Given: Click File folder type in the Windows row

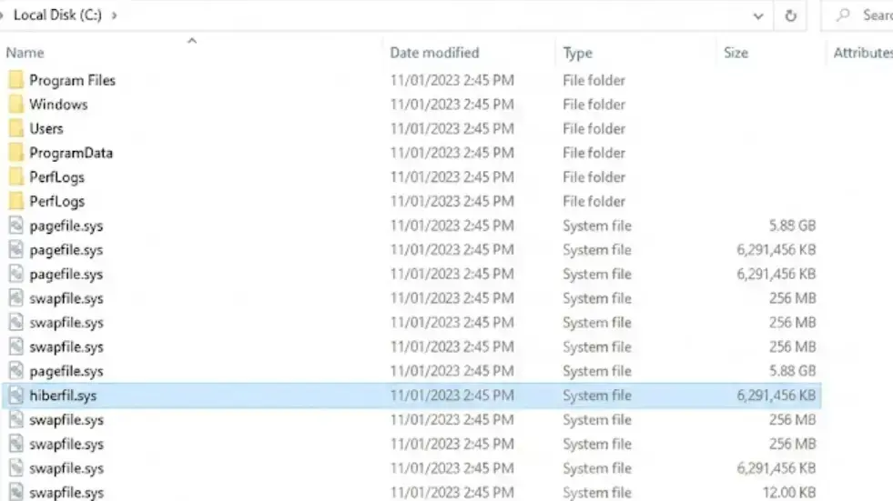Looking at the screenshot, I should (x=594, y=105).
